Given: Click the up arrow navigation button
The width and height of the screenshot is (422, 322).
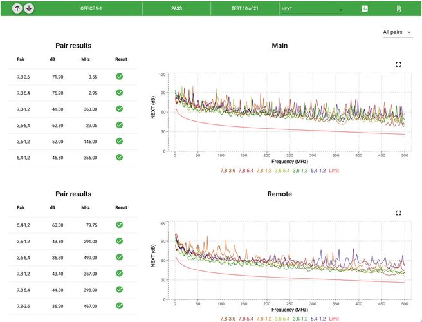Looking at the screenshot, I should [x=17, y=9].
